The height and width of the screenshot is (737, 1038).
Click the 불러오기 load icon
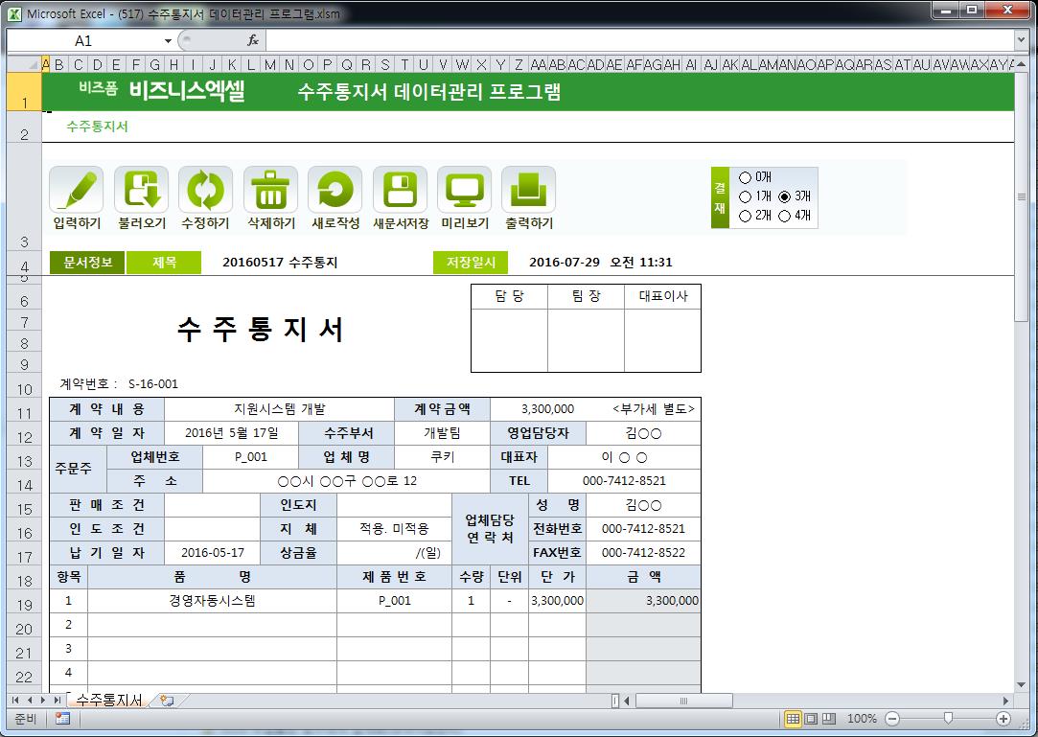141,190
